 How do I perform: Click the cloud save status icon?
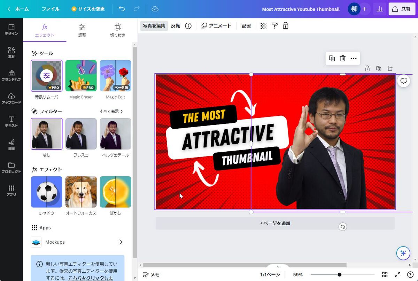pyautogui.click(x=155, y=9)
